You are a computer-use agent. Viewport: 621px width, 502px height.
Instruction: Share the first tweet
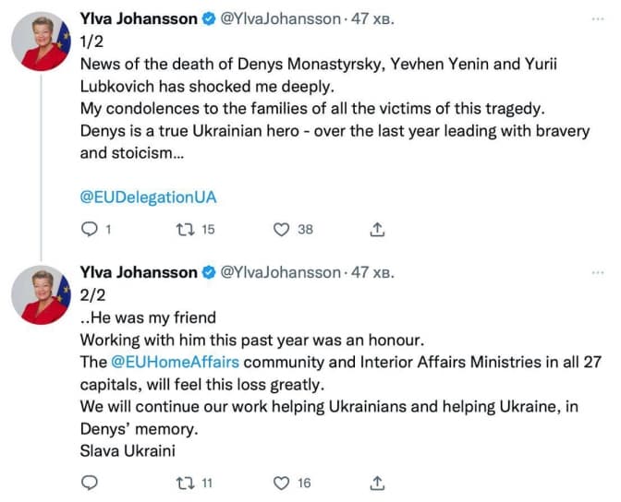point(377,229)
